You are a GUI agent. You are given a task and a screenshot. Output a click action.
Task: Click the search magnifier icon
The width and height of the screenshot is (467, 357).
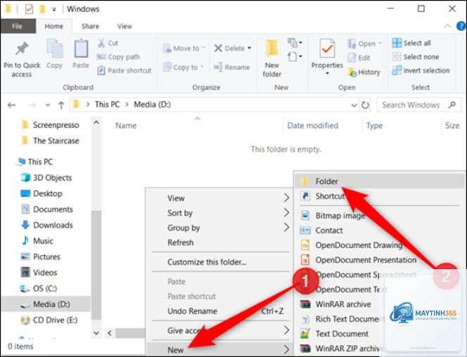point(452,105)
